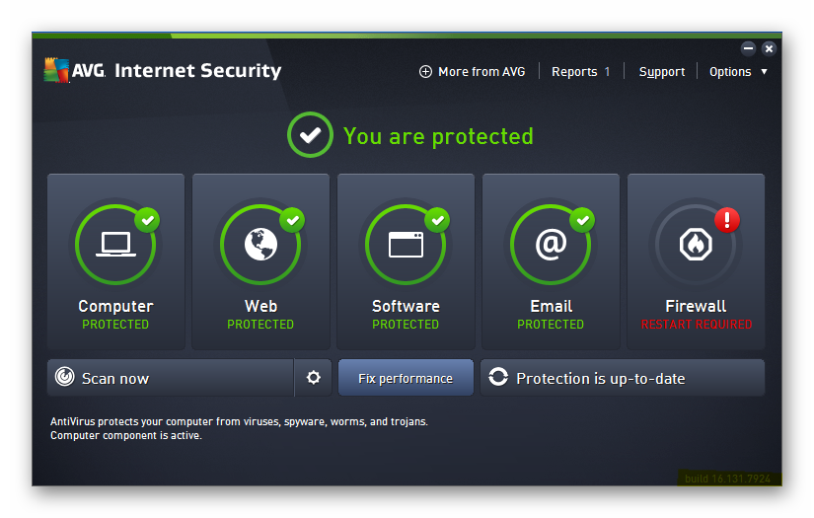
Task: Open the Options menu
Action: click(730, 72)
